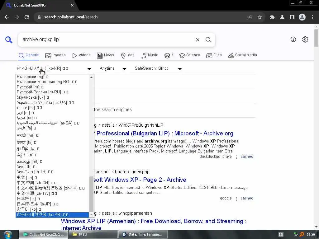Open Professional (Bulgarian LIP) Archive.org result
Viewport: 319px width, 239px height.
[x=165, y=134]
